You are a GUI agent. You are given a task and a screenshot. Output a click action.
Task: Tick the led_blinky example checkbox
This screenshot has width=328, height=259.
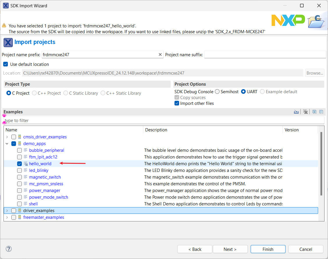19,170
